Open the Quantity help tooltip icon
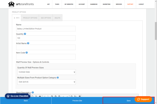Viewport: 157px width, 104px height. 25,34
